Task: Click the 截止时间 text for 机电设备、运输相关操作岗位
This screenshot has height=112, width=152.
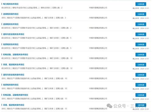Action: (x=141, y=99)
